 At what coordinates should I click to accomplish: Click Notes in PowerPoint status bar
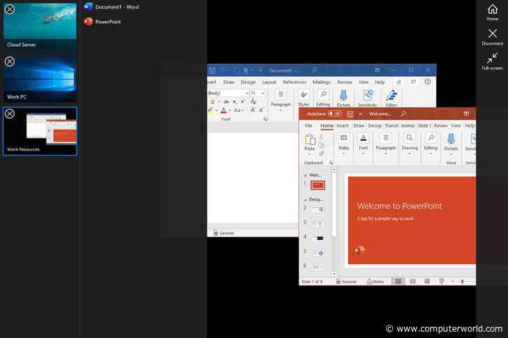pyautogui.click(x=376, y=281)
